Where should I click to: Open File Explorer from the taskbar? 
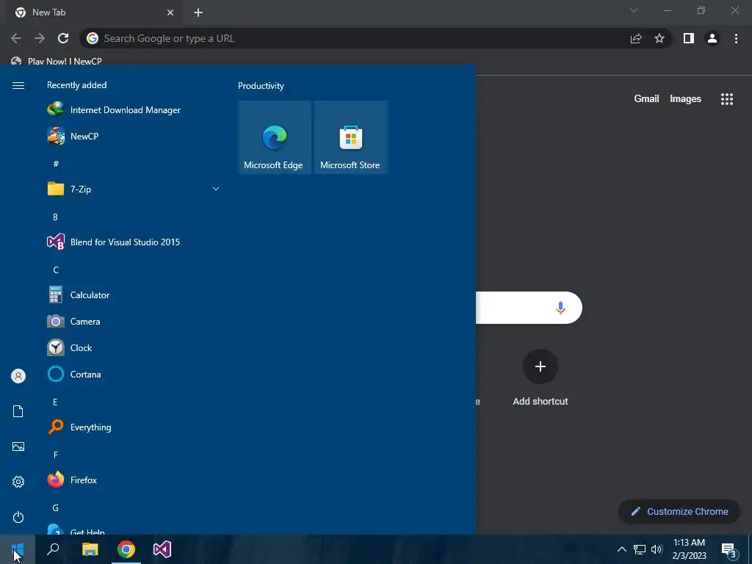(x=90, y=549)
